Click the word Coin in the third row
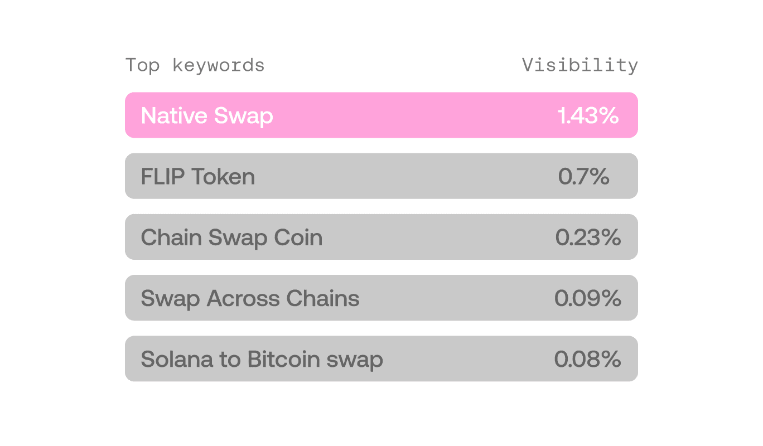This screenshot has height=446, width=763. [x=298, y=237]
